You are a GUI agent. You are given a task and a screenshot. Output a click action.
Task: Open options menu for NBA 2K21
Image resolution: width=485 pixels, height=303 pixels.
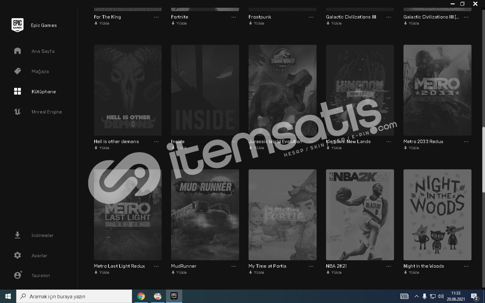click(389, 266)
